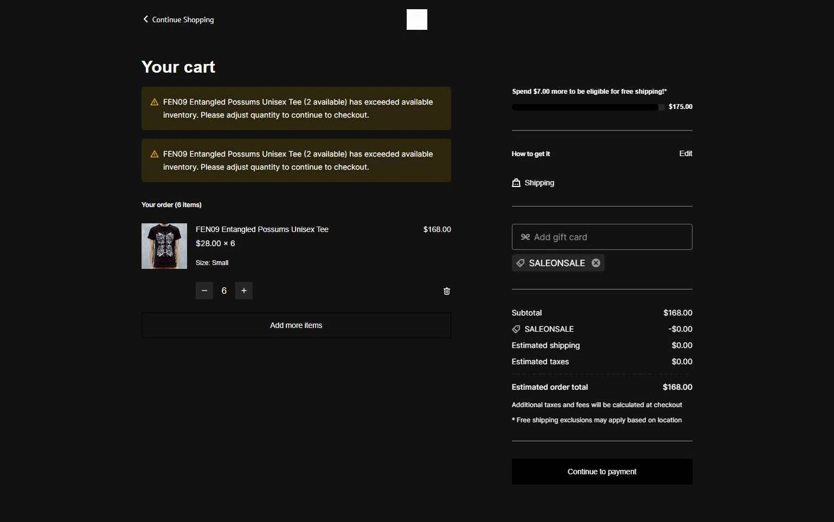The image size is (834, 522).
Task: Open the Entangled Possums tee thumbnail
Action: [x=164, y=246]
